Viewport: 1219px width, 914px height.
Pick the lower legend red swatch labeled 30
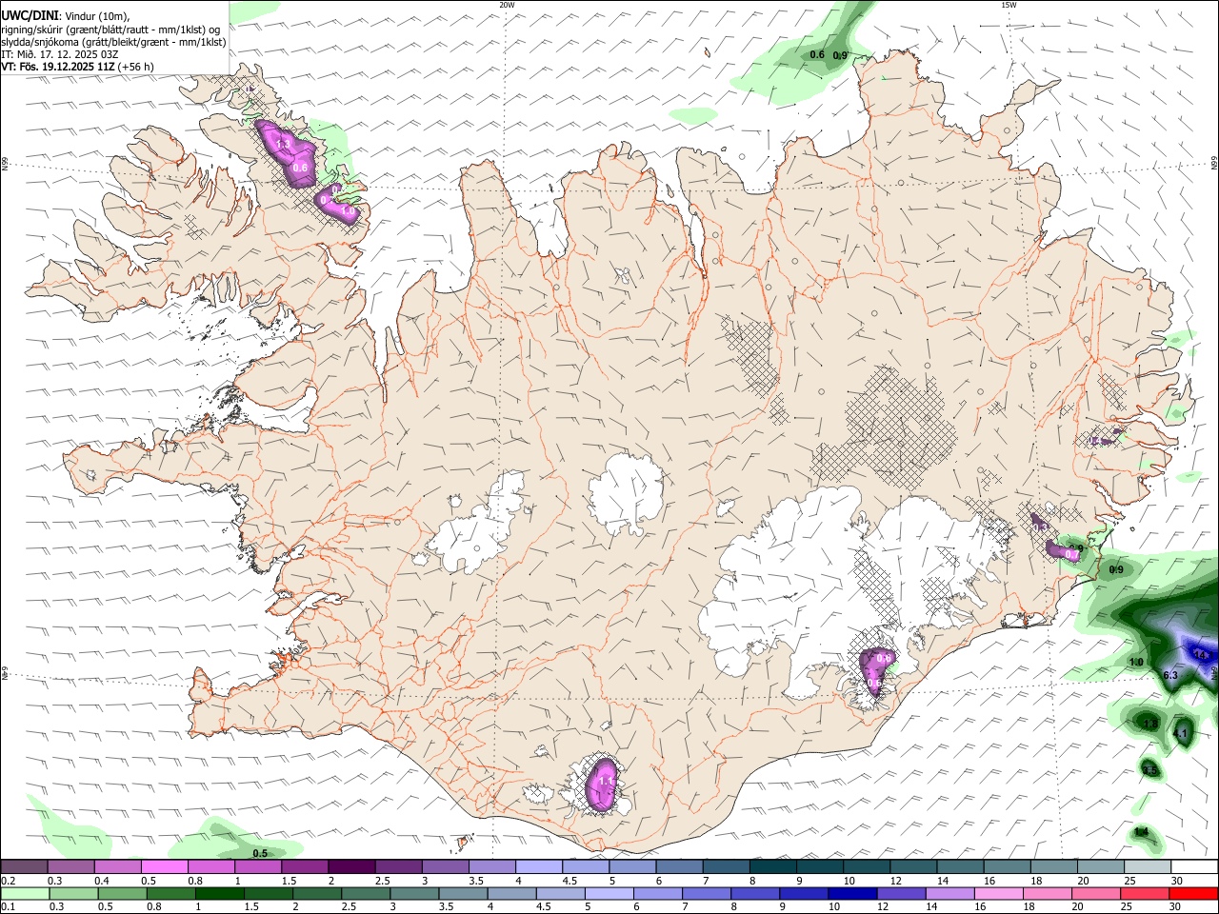tap(1193, 893)
